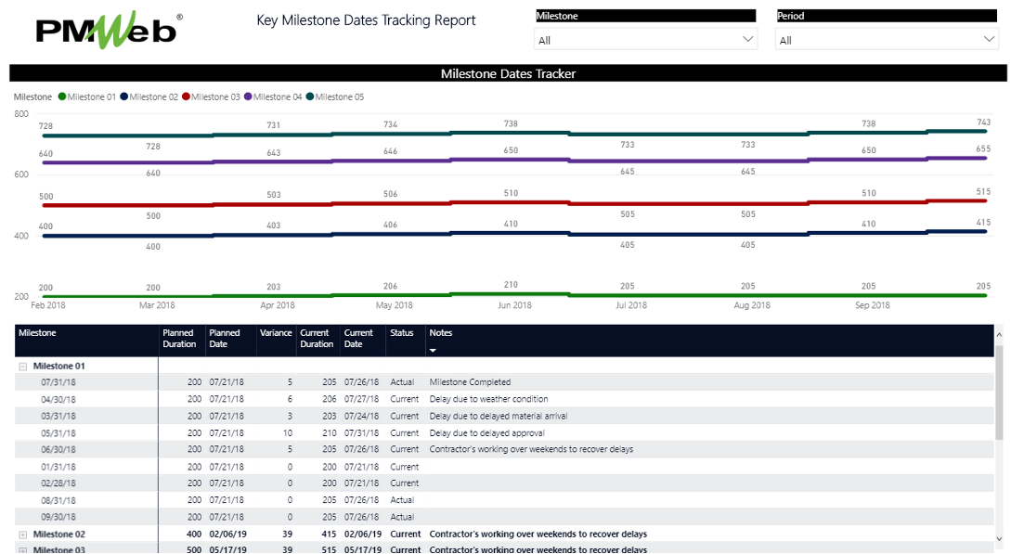This screenshot has height=554, width=1011.
Task: Click the table vertical scrollbar thumb
Action: pos(999,393)
